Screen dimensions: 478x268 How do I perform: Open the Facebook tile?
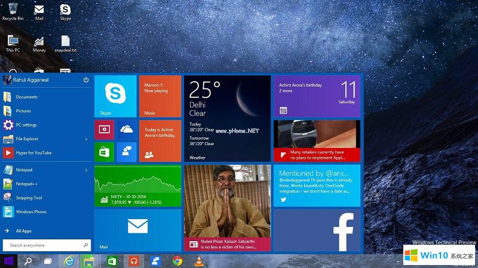tap(317, 230)
